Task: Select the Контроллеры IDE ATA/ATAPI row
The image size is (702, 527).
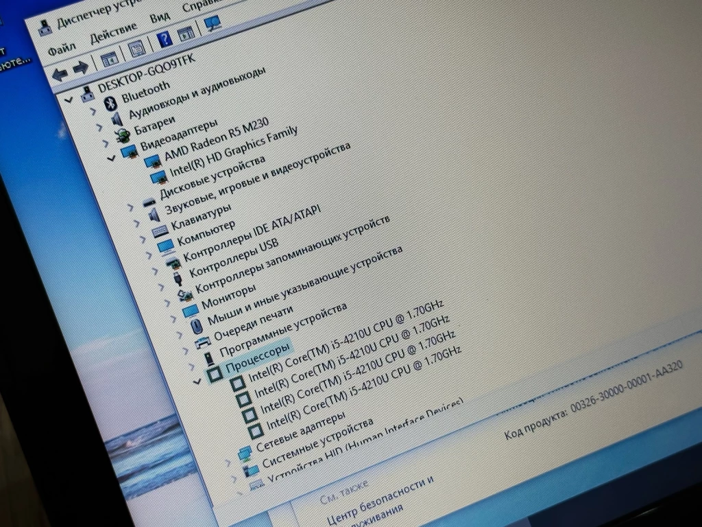Action: click(252, 233)
